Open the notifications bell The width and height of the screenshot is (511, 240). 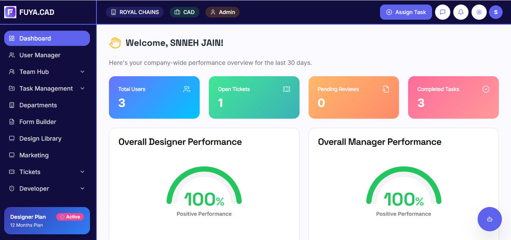coord(461,12)
